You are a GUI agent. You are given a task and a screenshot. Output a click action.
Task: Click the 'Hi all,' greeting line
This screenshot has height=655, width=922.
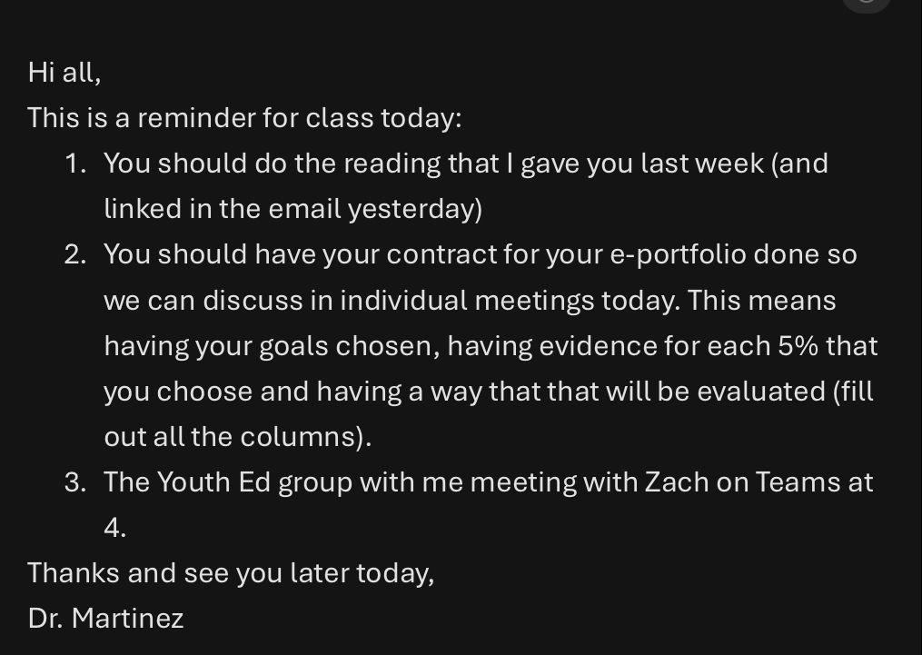[64, 73]
